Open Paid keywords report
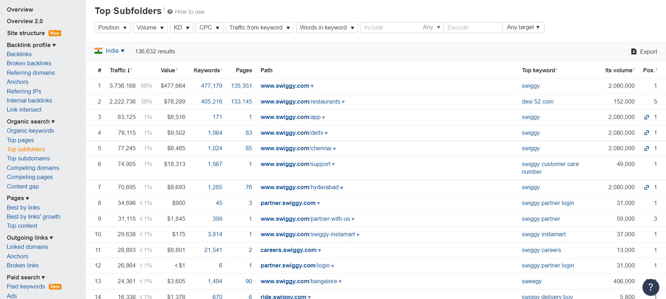666x299 pixels. point(26,286)
